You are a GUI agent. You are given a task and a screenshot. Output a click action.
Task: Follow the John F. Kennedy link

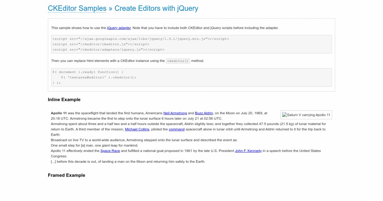tap(248, 151)
